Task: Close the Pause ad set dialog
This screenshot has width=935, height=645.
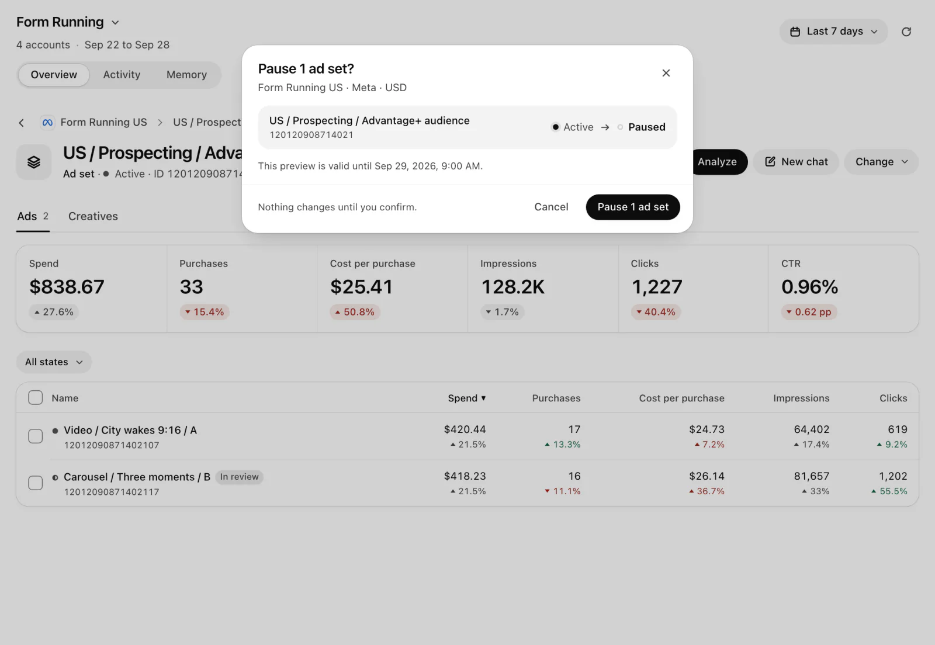Action: 666,73
